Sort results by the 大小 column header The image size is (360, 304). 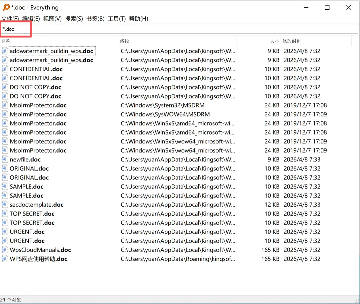coord(259,41)
